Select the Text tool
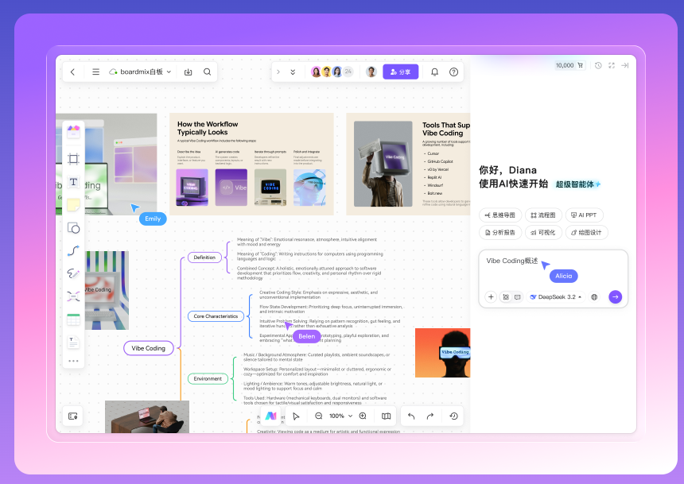 tap(73, 182)
